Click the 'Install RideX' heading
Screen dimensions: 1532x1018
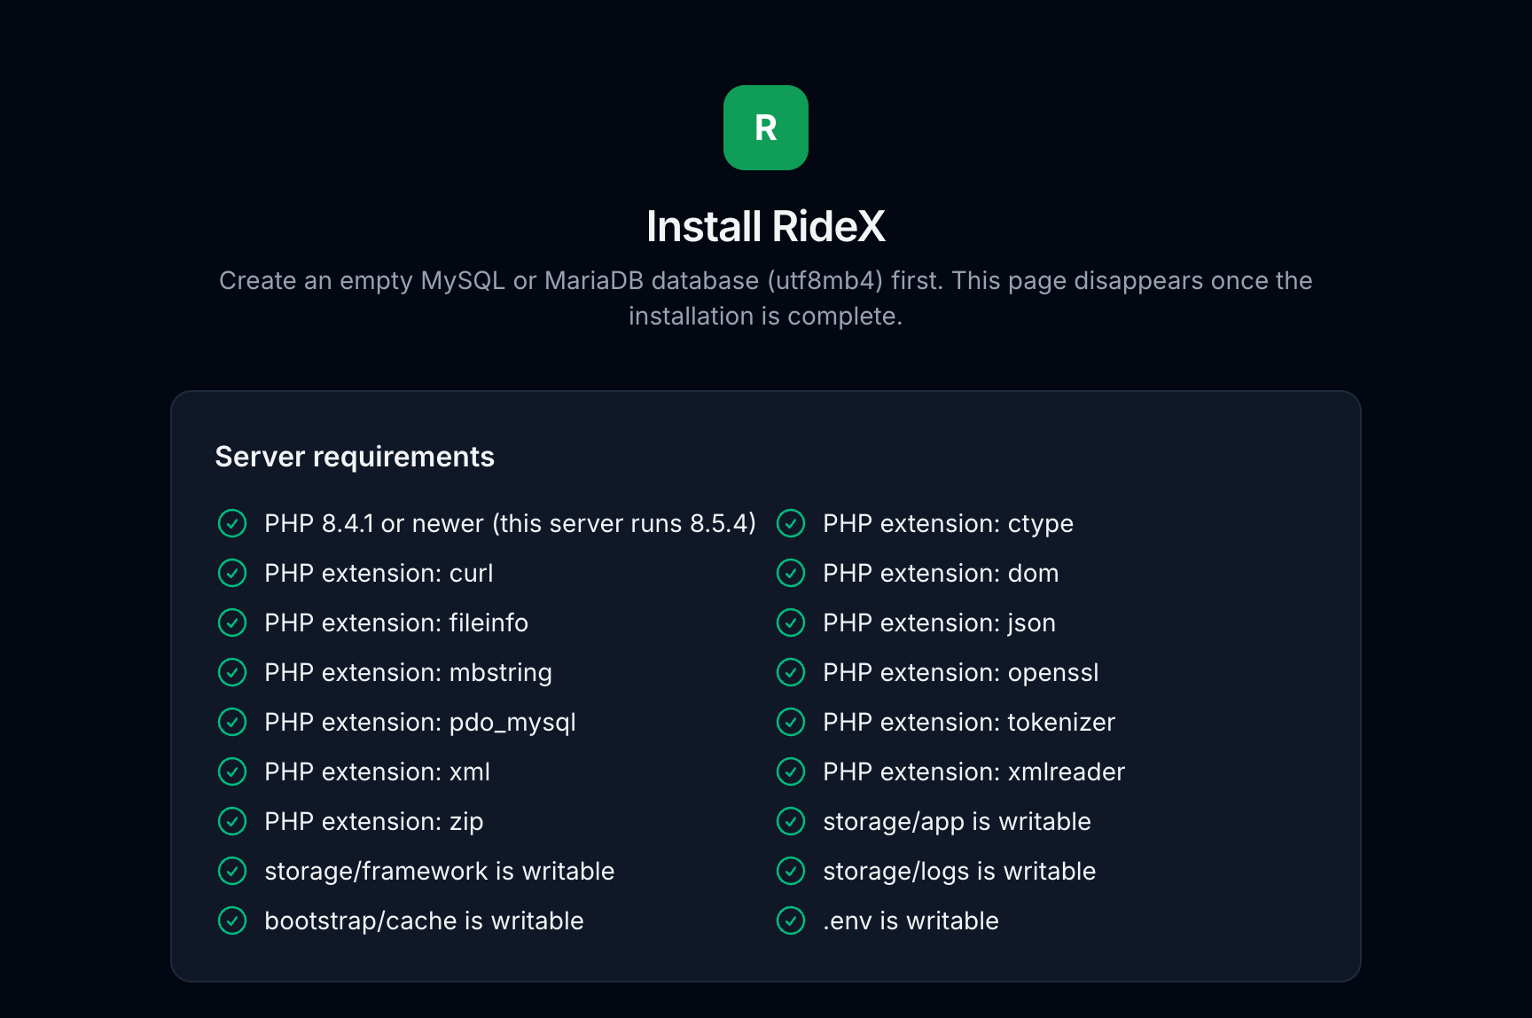[766, 226]
